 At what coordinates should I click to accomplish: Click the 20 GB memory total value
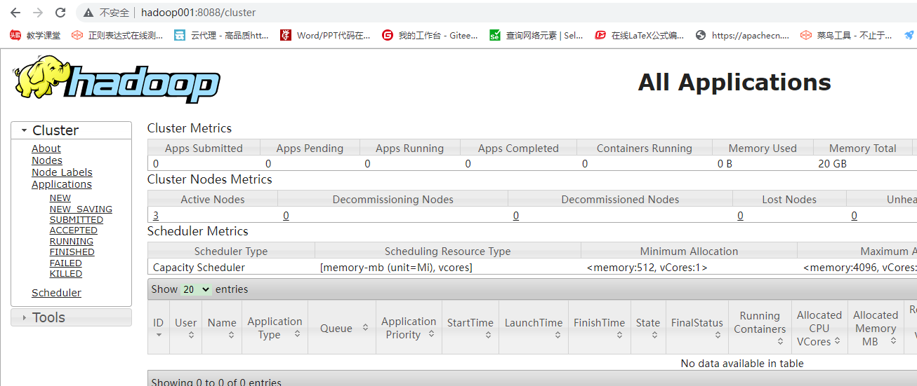(833, 164)
